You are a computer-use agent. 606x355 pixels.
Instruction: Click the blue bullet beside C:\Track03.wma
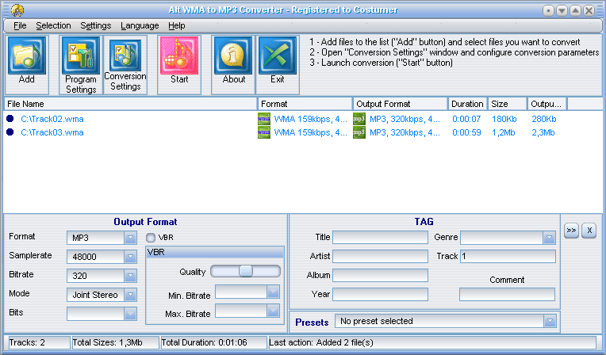pos(10,132)
